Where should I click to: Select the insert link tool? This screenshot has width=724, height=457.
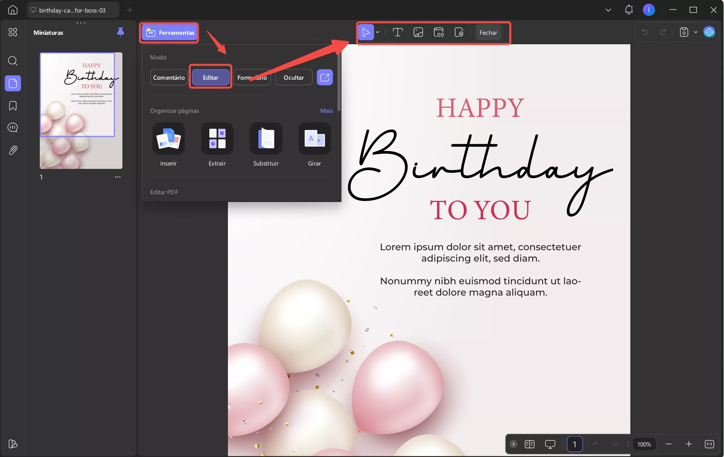[439, 32]
